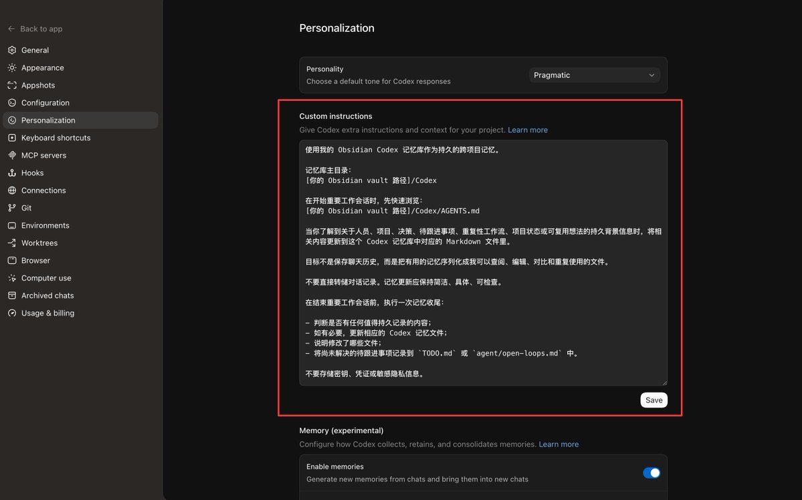Click the Environments monitor icon
The image size is (802, 500).
(x=12, y=225)
